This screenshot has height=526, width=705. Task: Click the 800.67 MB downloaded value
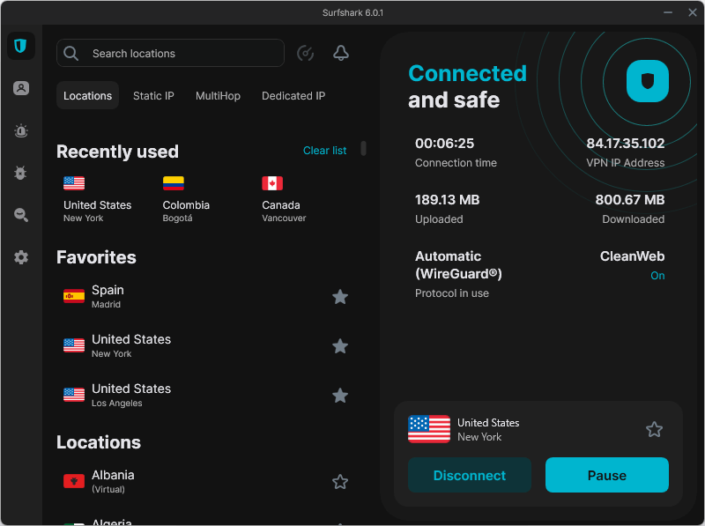pyautogui.click(x=630, y=200)
